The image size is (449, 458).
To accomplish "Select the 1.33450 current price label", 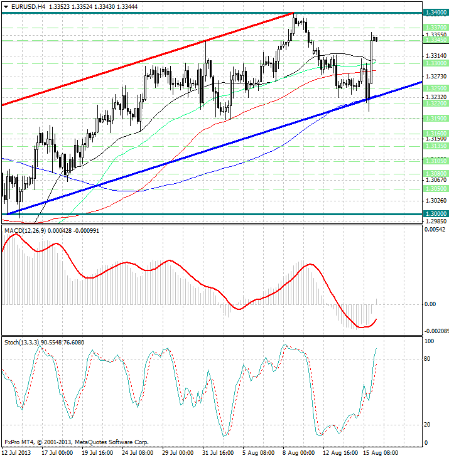I will coord(436,40).
